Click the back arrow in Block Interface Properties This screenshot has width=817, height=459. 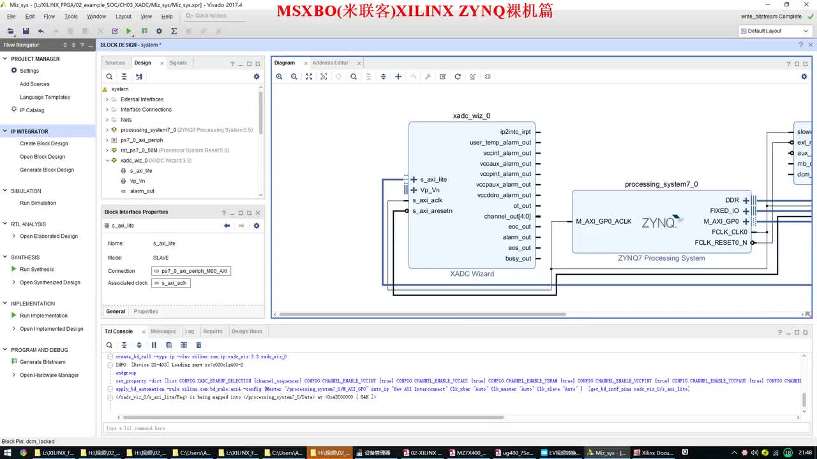pos(227,226)
